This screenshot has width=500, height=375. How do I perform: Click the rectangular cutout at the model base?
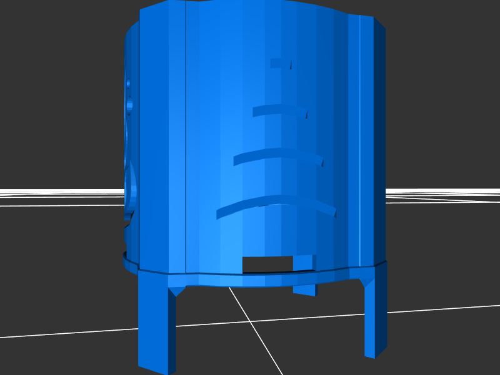(267, 264)
